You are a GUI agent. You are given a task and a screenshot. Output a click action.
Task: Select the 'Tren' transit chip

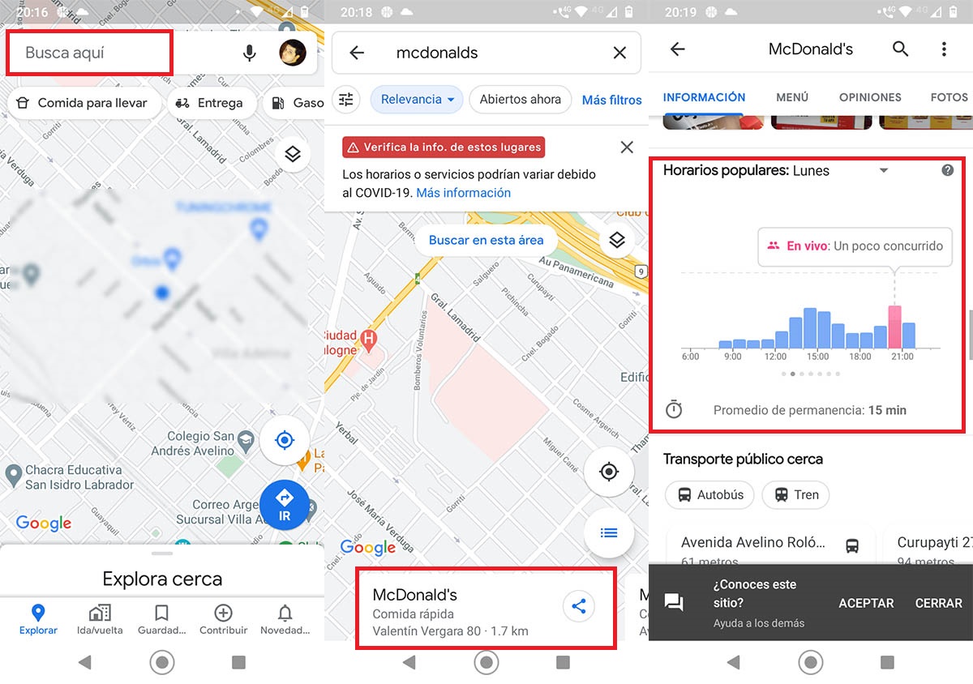click(x=795, y=495)
